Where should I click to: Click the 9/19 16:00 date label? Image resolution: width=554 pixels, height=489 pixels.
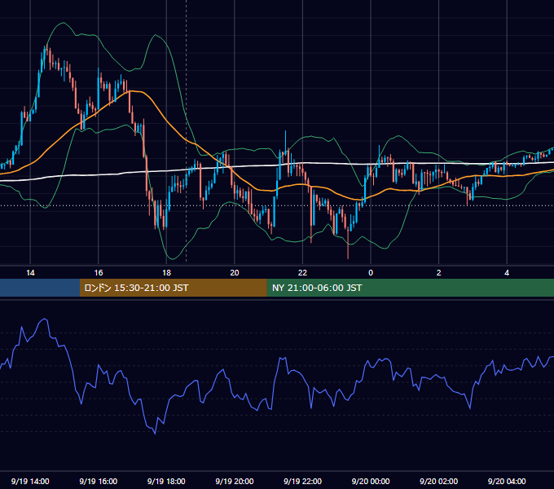(99, 481)
